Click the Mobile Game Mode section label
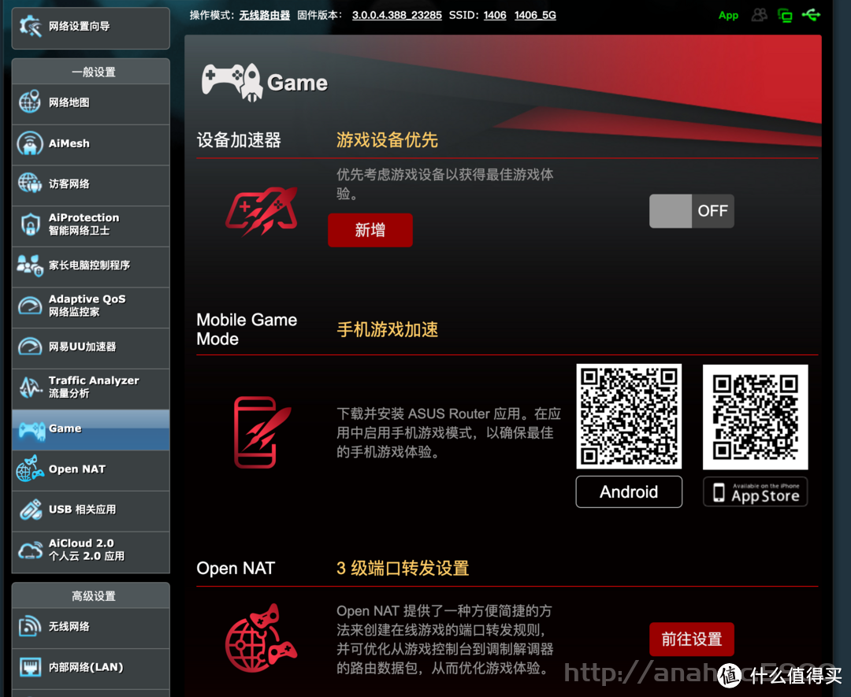Screen dimensions: 851x697 click(x=247, y=329)
